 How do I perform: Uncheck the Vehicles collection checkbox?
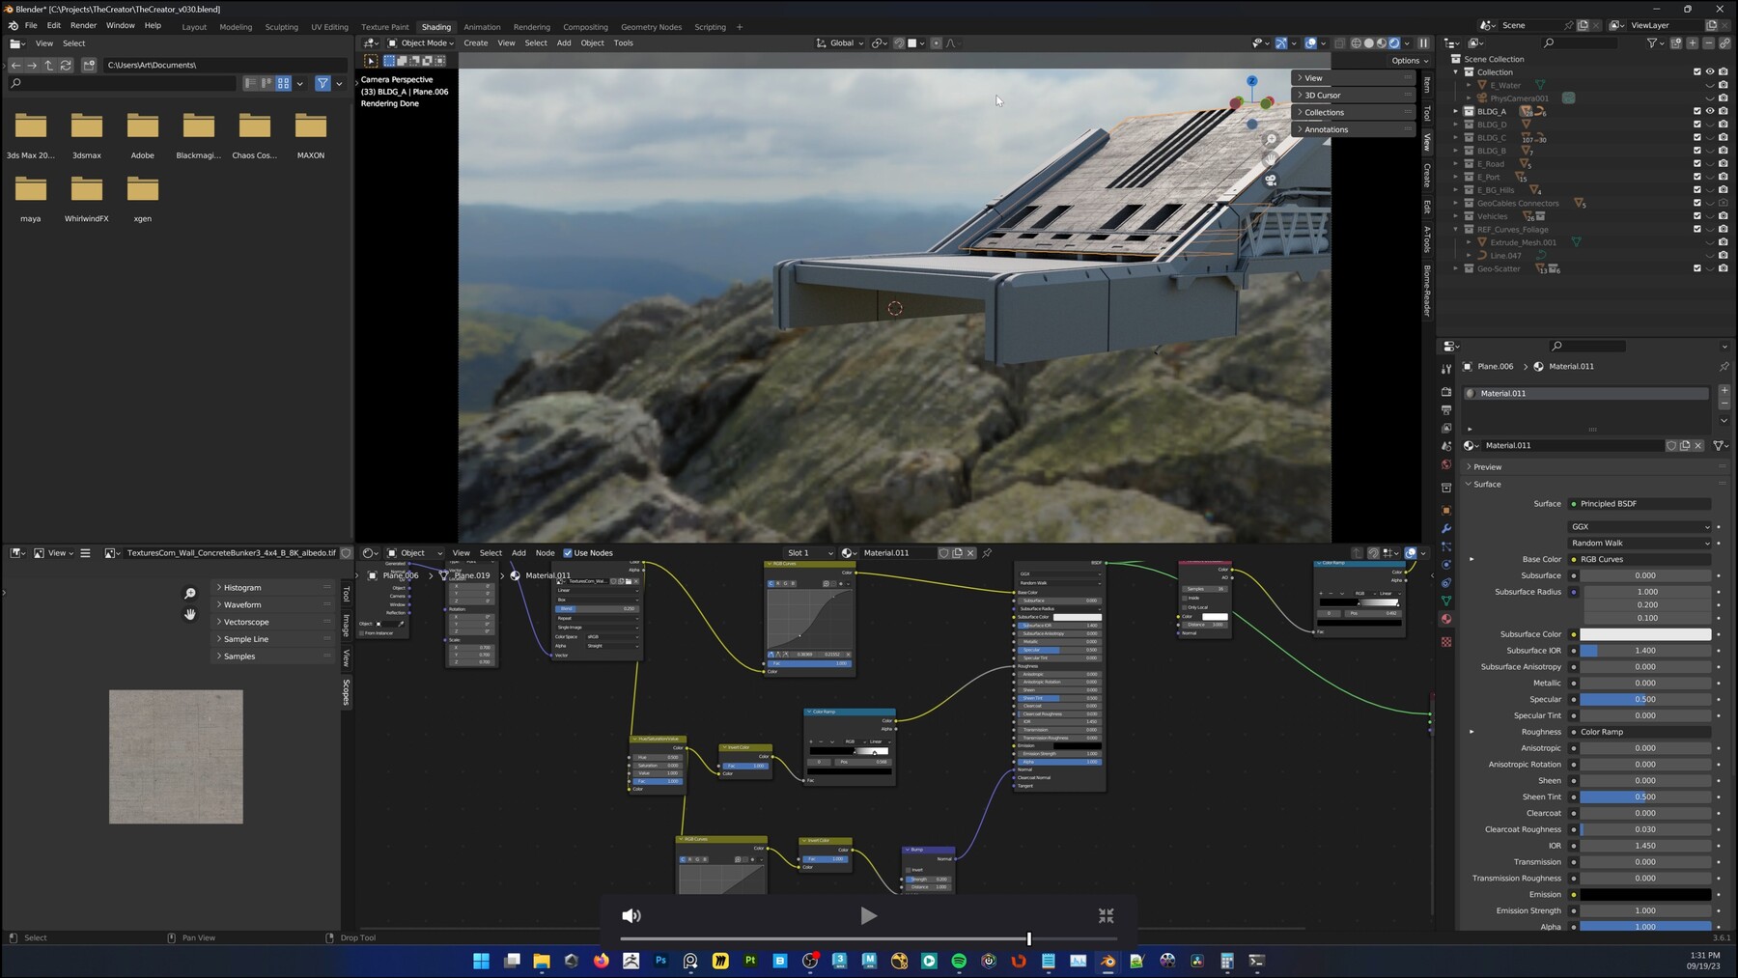[x=1697, y=216]
